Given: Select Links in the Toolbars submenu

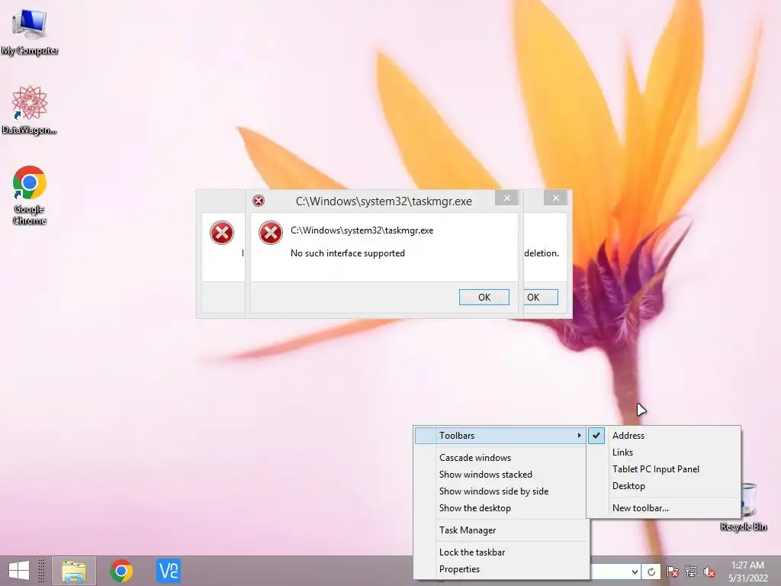Looking at the screenshot, I should (x=664, y=452).
